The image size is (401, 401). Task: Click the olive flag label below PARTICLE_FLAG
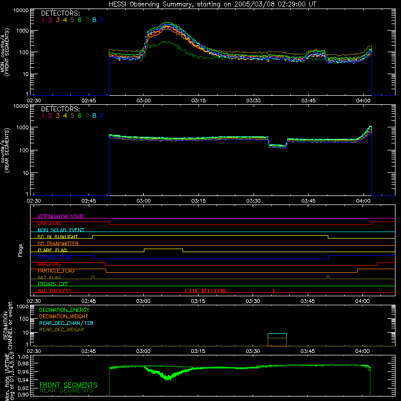[49, 277]
